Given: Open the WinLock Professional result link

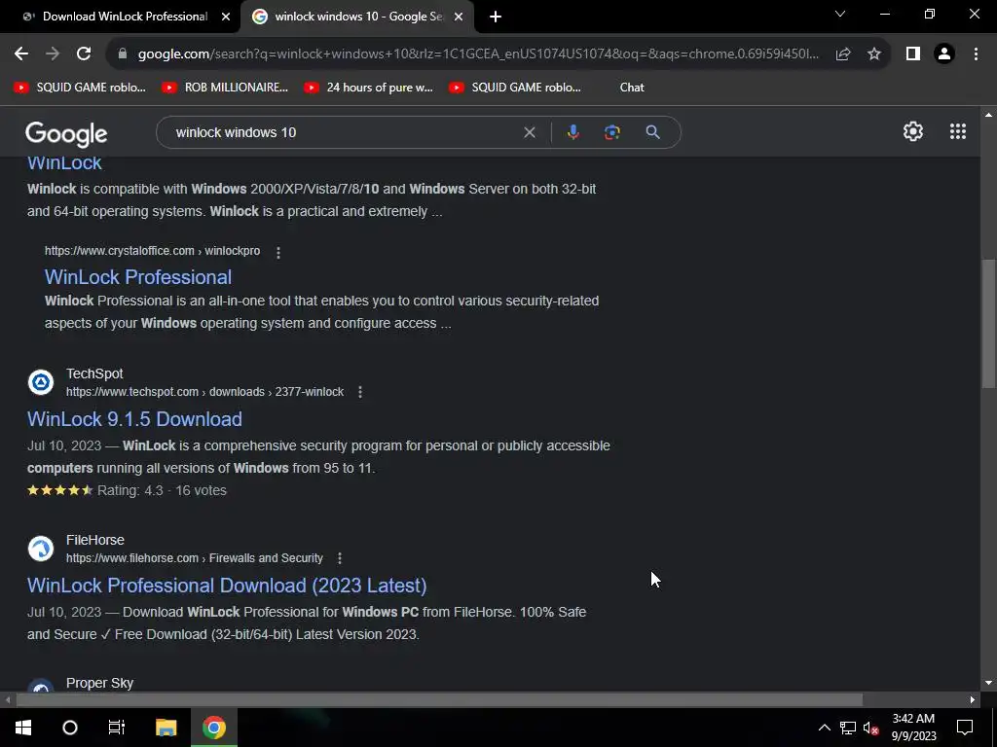Looking at the screenshot, I should [x=138, y=277].
